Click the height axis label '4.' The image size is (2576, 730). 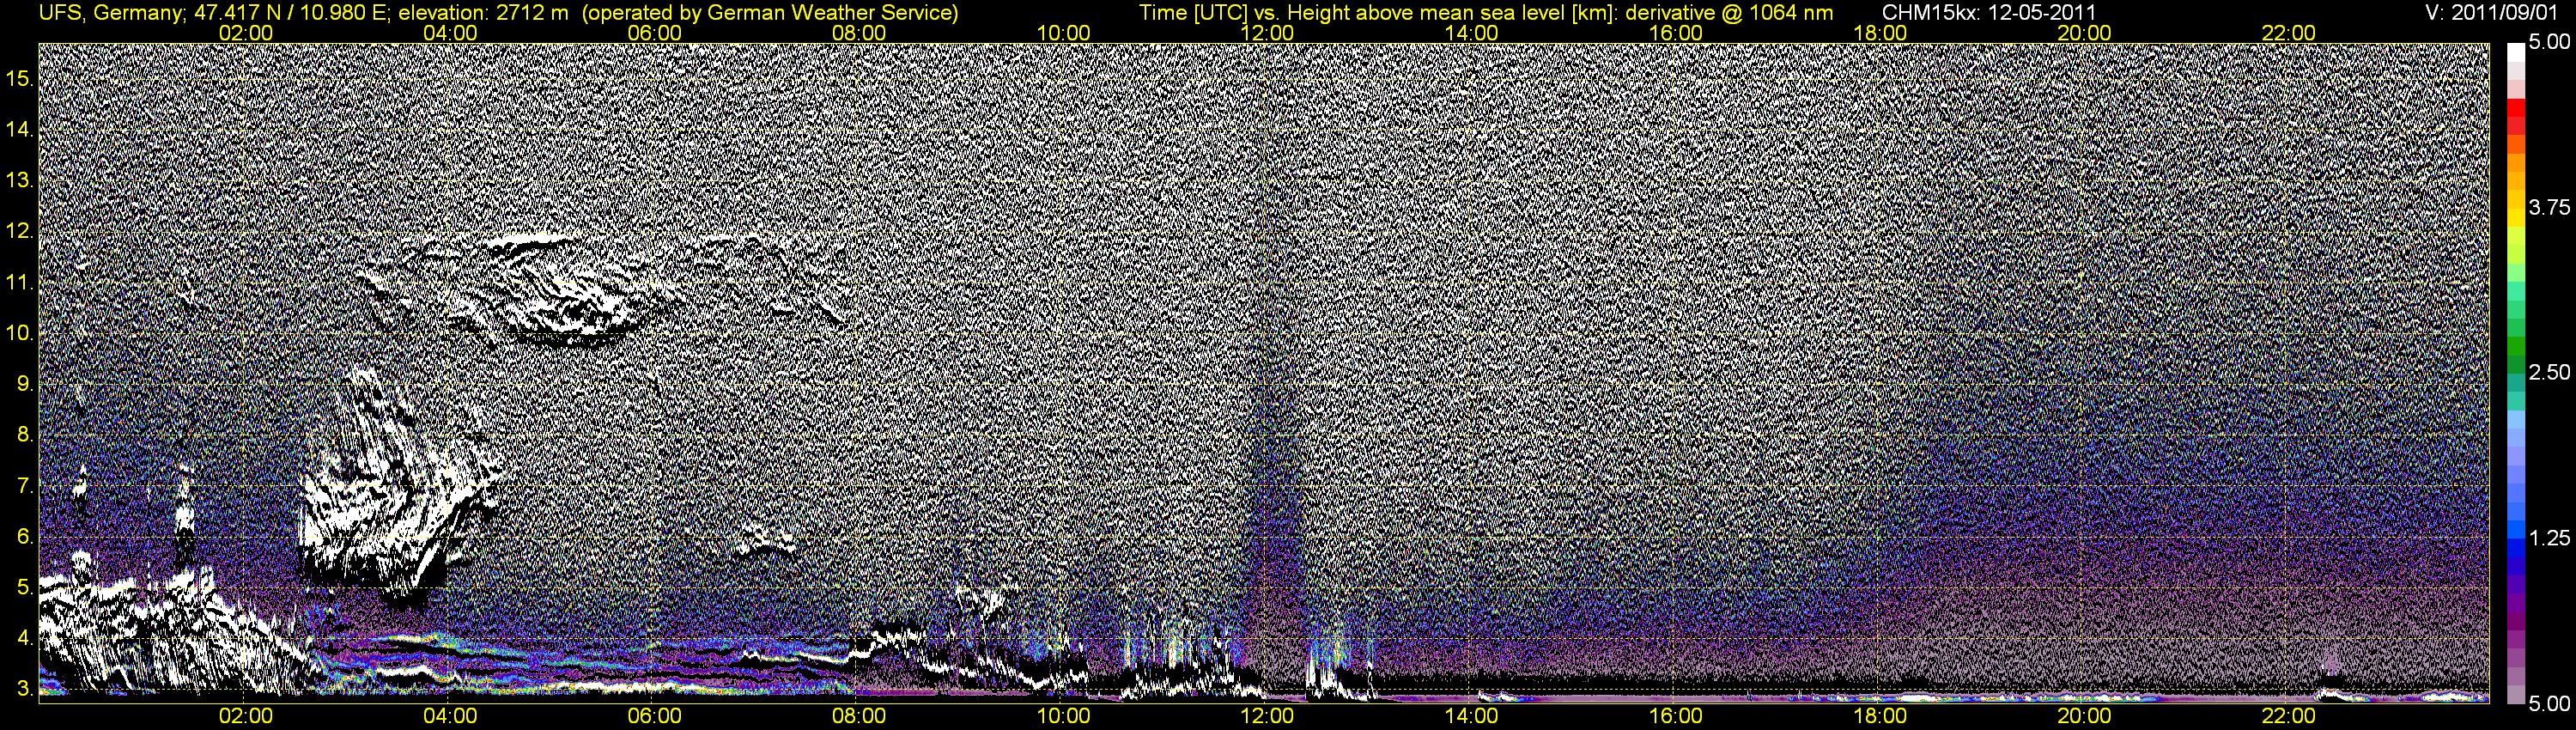pos(25,638)
